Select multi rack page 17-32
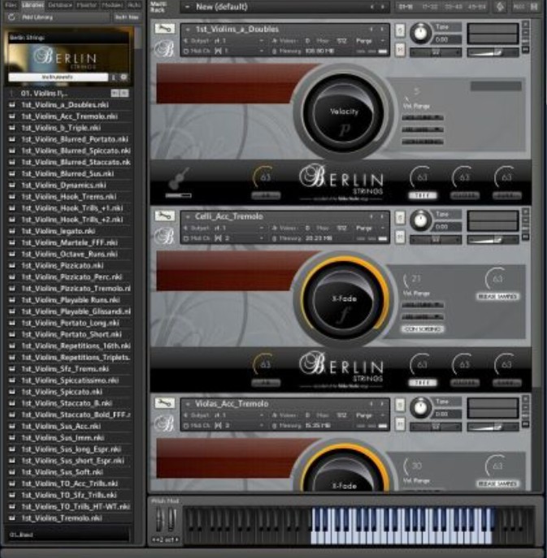The image size is (547, 558). 429,7
